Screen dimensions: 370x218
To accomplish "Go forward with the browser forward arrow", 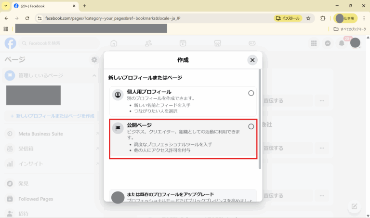I will coord(16,18).
